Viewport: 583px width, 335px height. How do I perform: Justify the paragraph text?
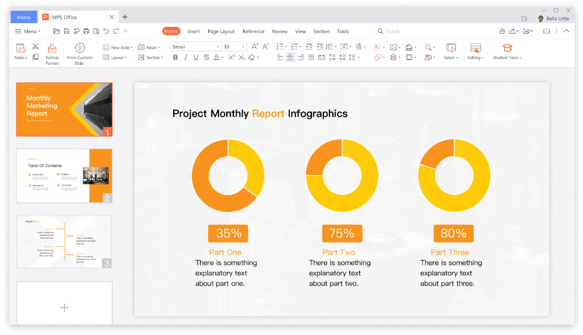pyautogui.click(x=311, y=57)
